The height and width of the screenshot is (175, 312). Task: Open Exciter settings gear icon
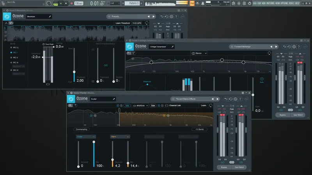pos(236,99)
